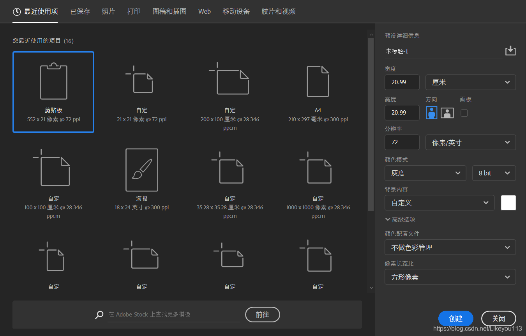Choose the 1000 x 1000 像素 preset
The image size is (526, 336).
(x=318, y=180)
